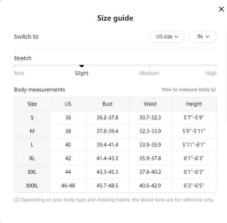Click the Height column header
The width and height of the screenshot is (227, 223).
point(194,104)
